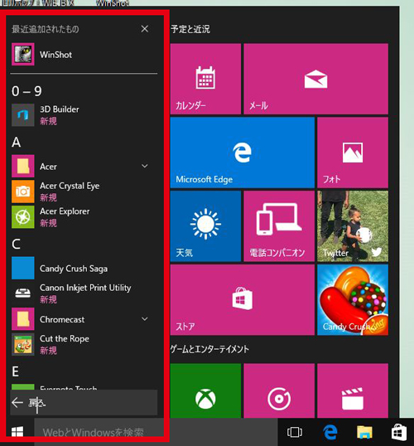Click the 最近追加されたもの heading
Screen dimensions: 414x446
coord(46,29)
